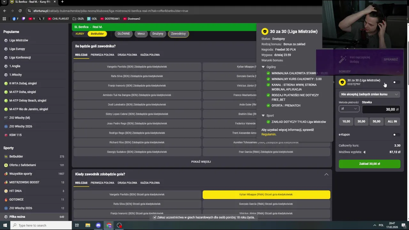This screenshot has width=409, height=230.
Task: Select Rafa Silva Strzeli gola kiedykolwiek
Action: (137, 204)
